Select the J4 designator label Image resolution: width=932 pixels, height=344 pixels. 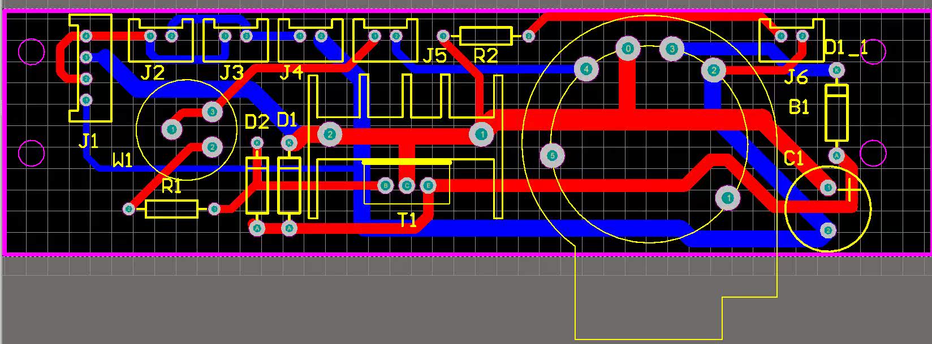[291, 72]
